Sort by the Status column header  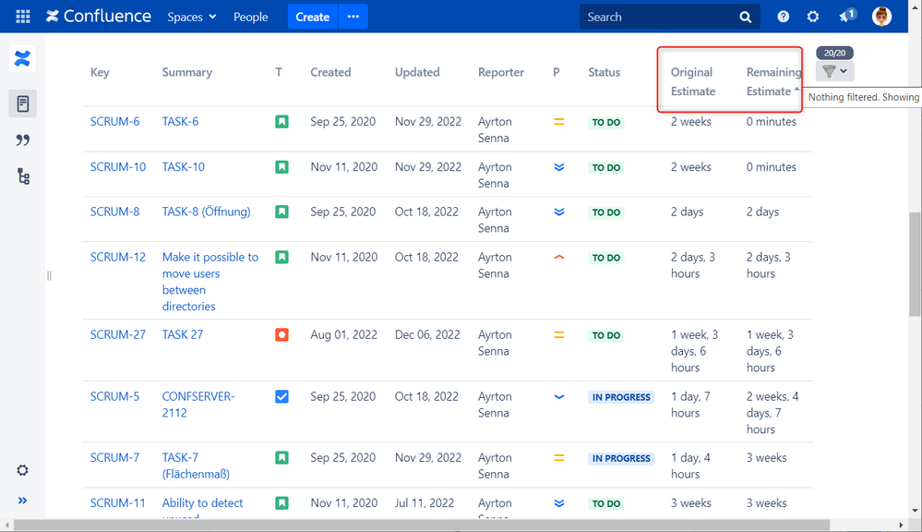(x=604, y=72)
